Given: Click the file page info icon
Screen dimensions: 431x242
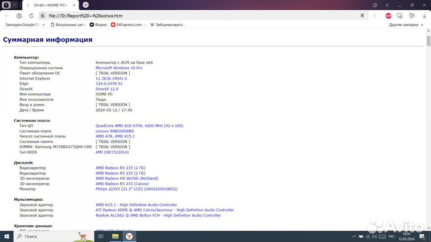Looking at the screenshot, I should point(43,16).
